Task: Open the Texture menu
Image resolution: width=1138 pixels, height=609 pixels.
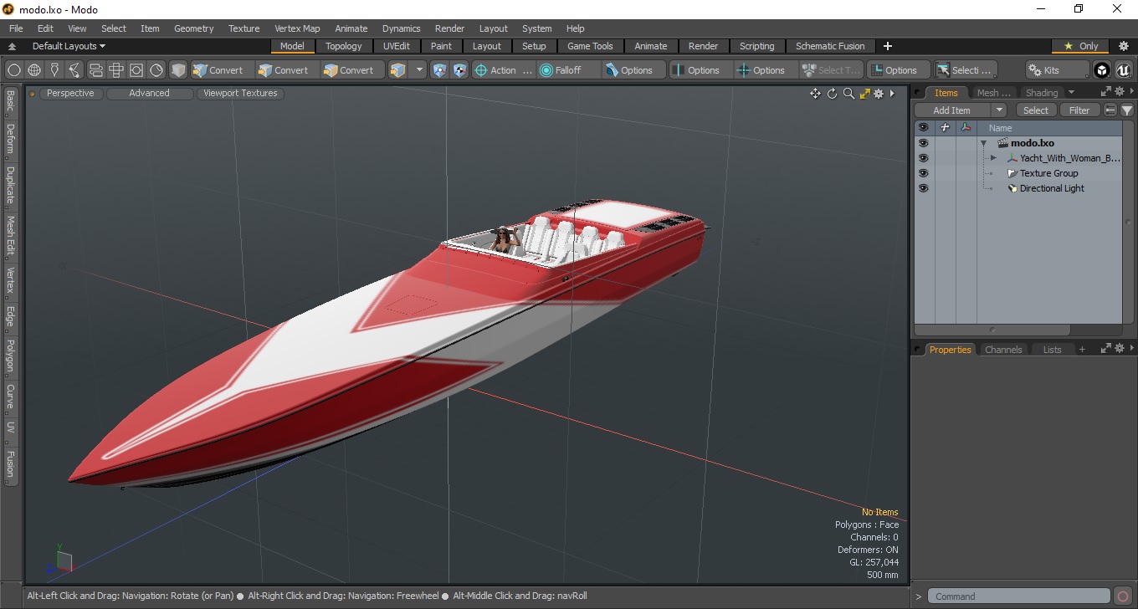Action: pos(243,28)
